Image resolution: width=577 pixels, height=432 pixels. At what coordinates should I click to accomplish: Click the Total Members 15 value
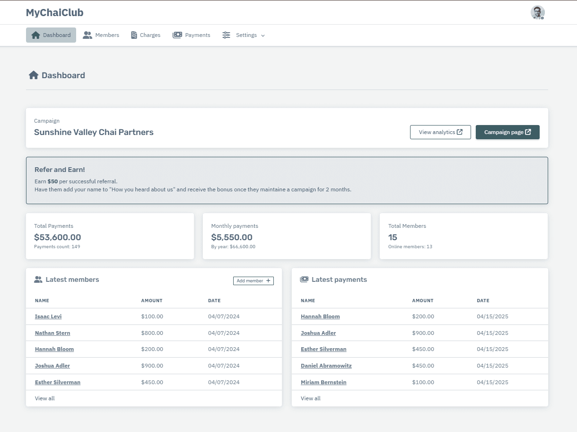click(393, 237)
